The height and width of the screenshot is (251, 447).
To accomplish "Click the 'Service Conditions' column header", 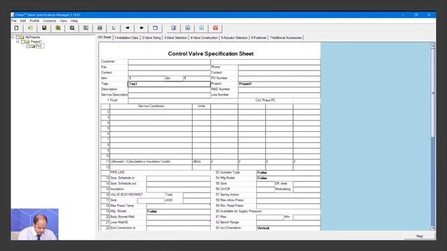I will tap(151, 106).
